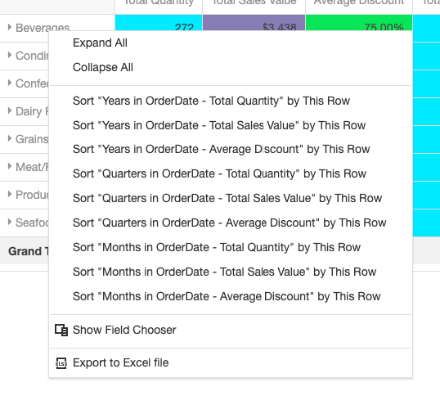
Task: Click the Beverages row label
Action: pos(43,28)
